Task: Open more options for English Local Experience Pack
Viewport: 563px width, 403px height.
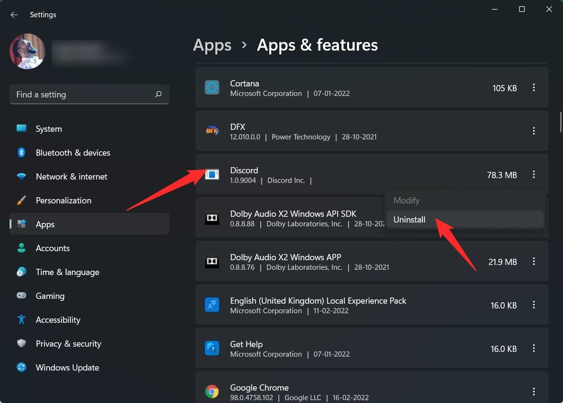Action: (x=534, y=305)
